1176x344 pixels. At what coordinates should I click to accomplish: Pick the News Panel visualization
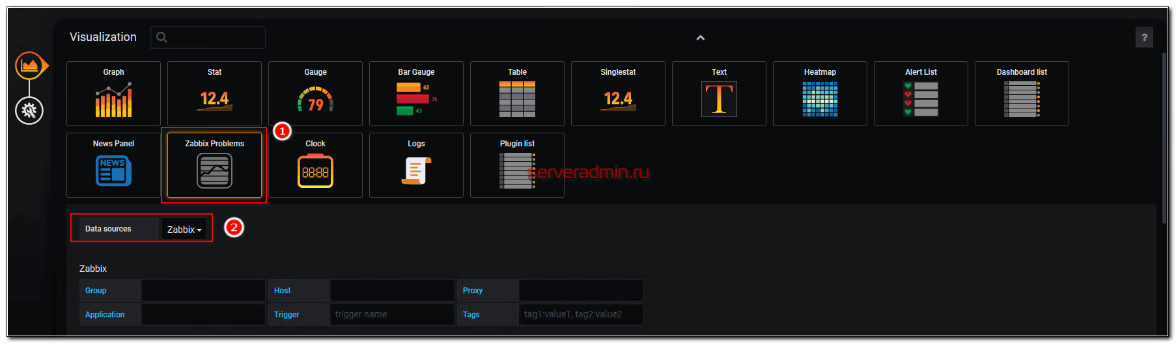(113, 165)
